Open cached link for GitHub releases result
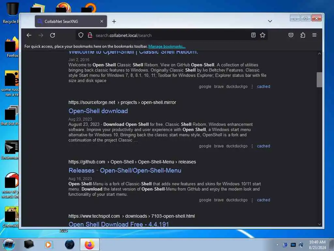The height and width of the screenshot is (251, 334). click(x=264, y=200)
